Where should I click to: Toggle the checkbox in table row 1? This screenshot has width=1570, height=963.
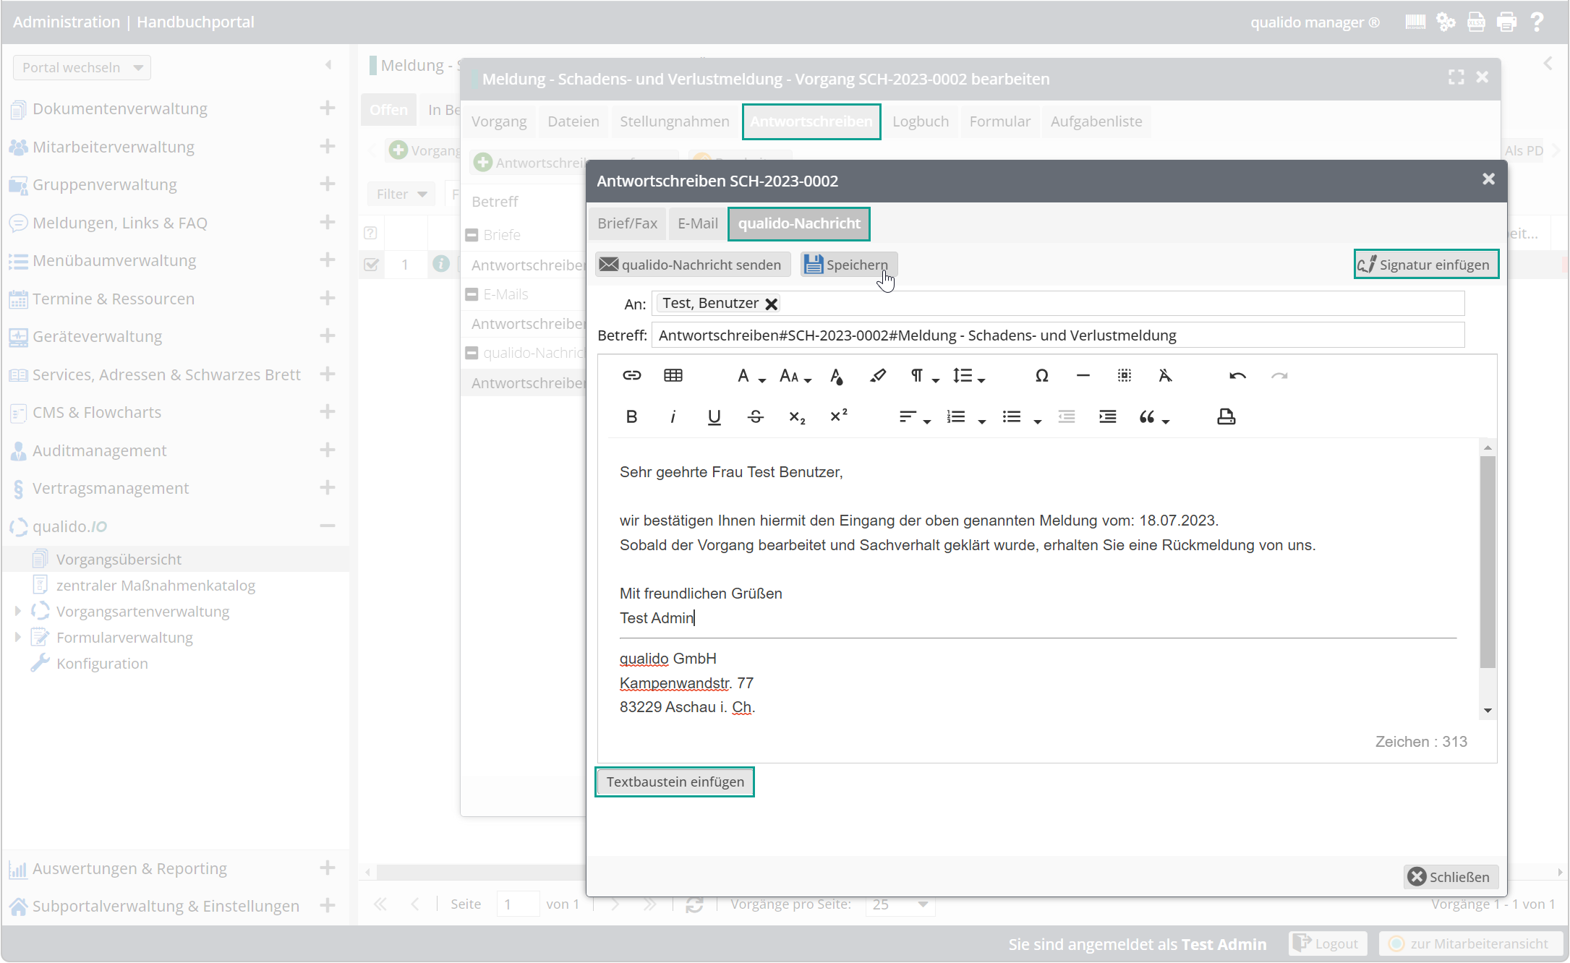point(371,265)
